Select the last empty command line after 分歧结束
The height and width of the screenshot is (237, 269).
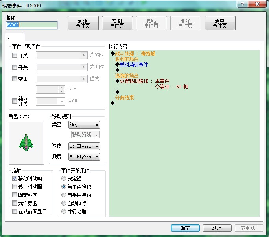click(113, 103)
